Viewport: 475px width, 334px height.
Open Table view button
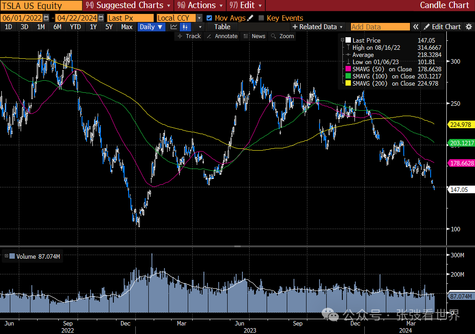(x=222, y=26)
